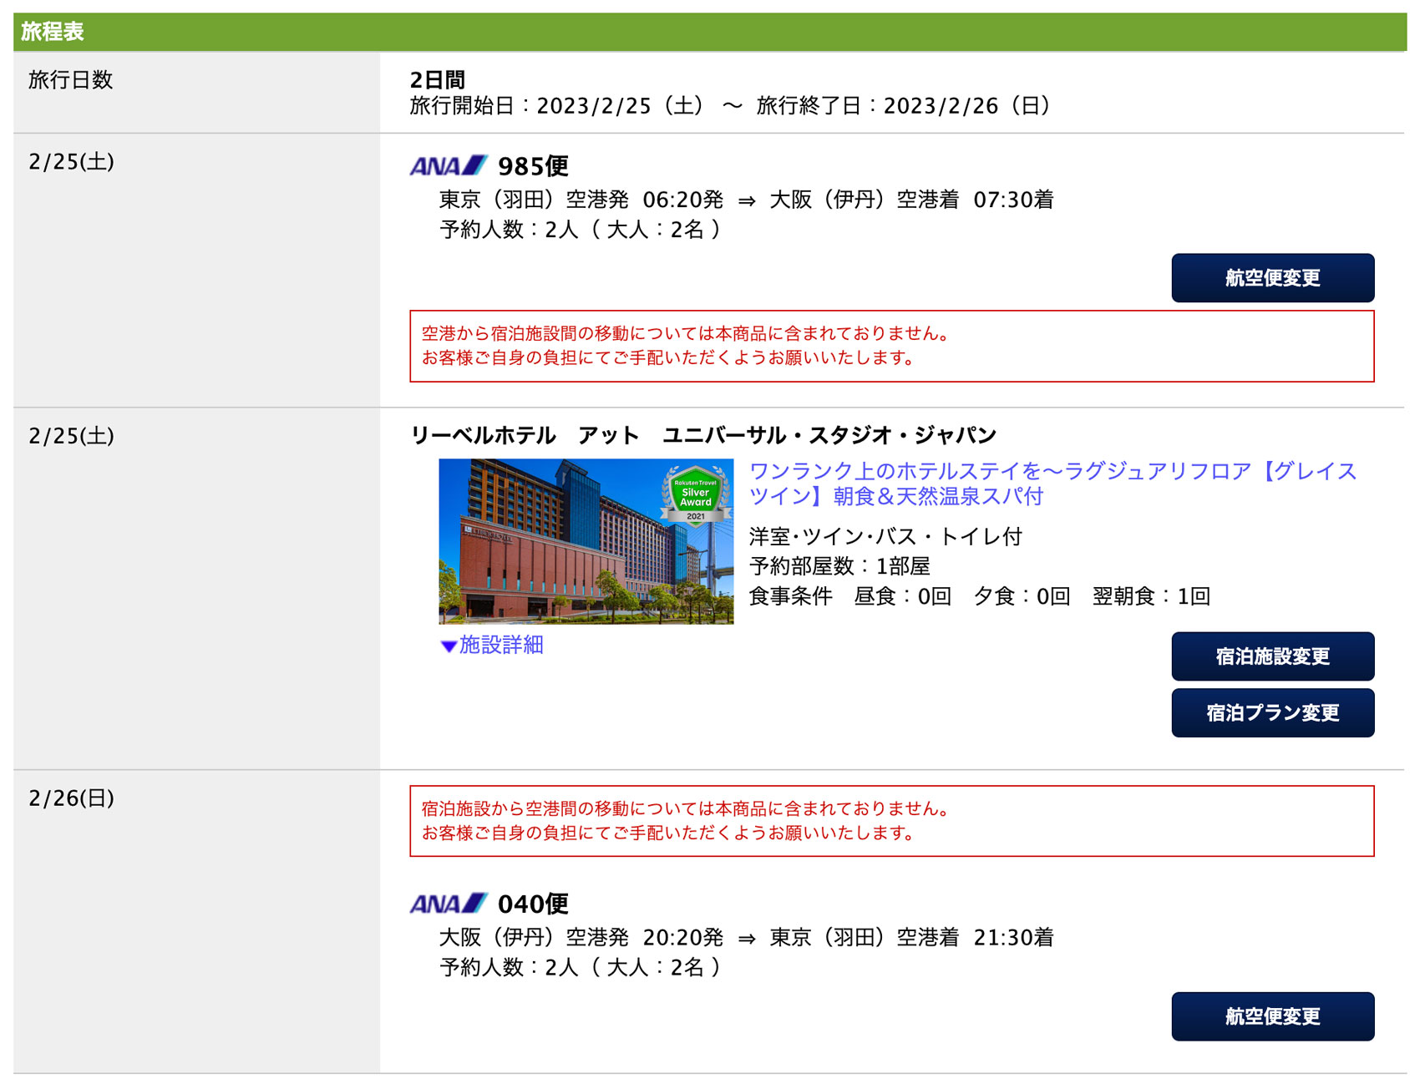Click the 東京（羽田）空港着 21:30着 arrival text
The height and width of the screenshot is (1084, 1420).
[911, 937]
